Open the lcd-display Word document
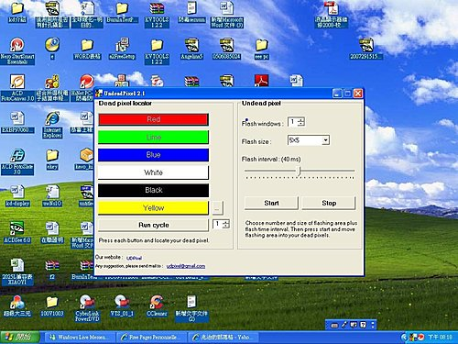The height and width of the screenshot is (344, 458). (17, 195)
